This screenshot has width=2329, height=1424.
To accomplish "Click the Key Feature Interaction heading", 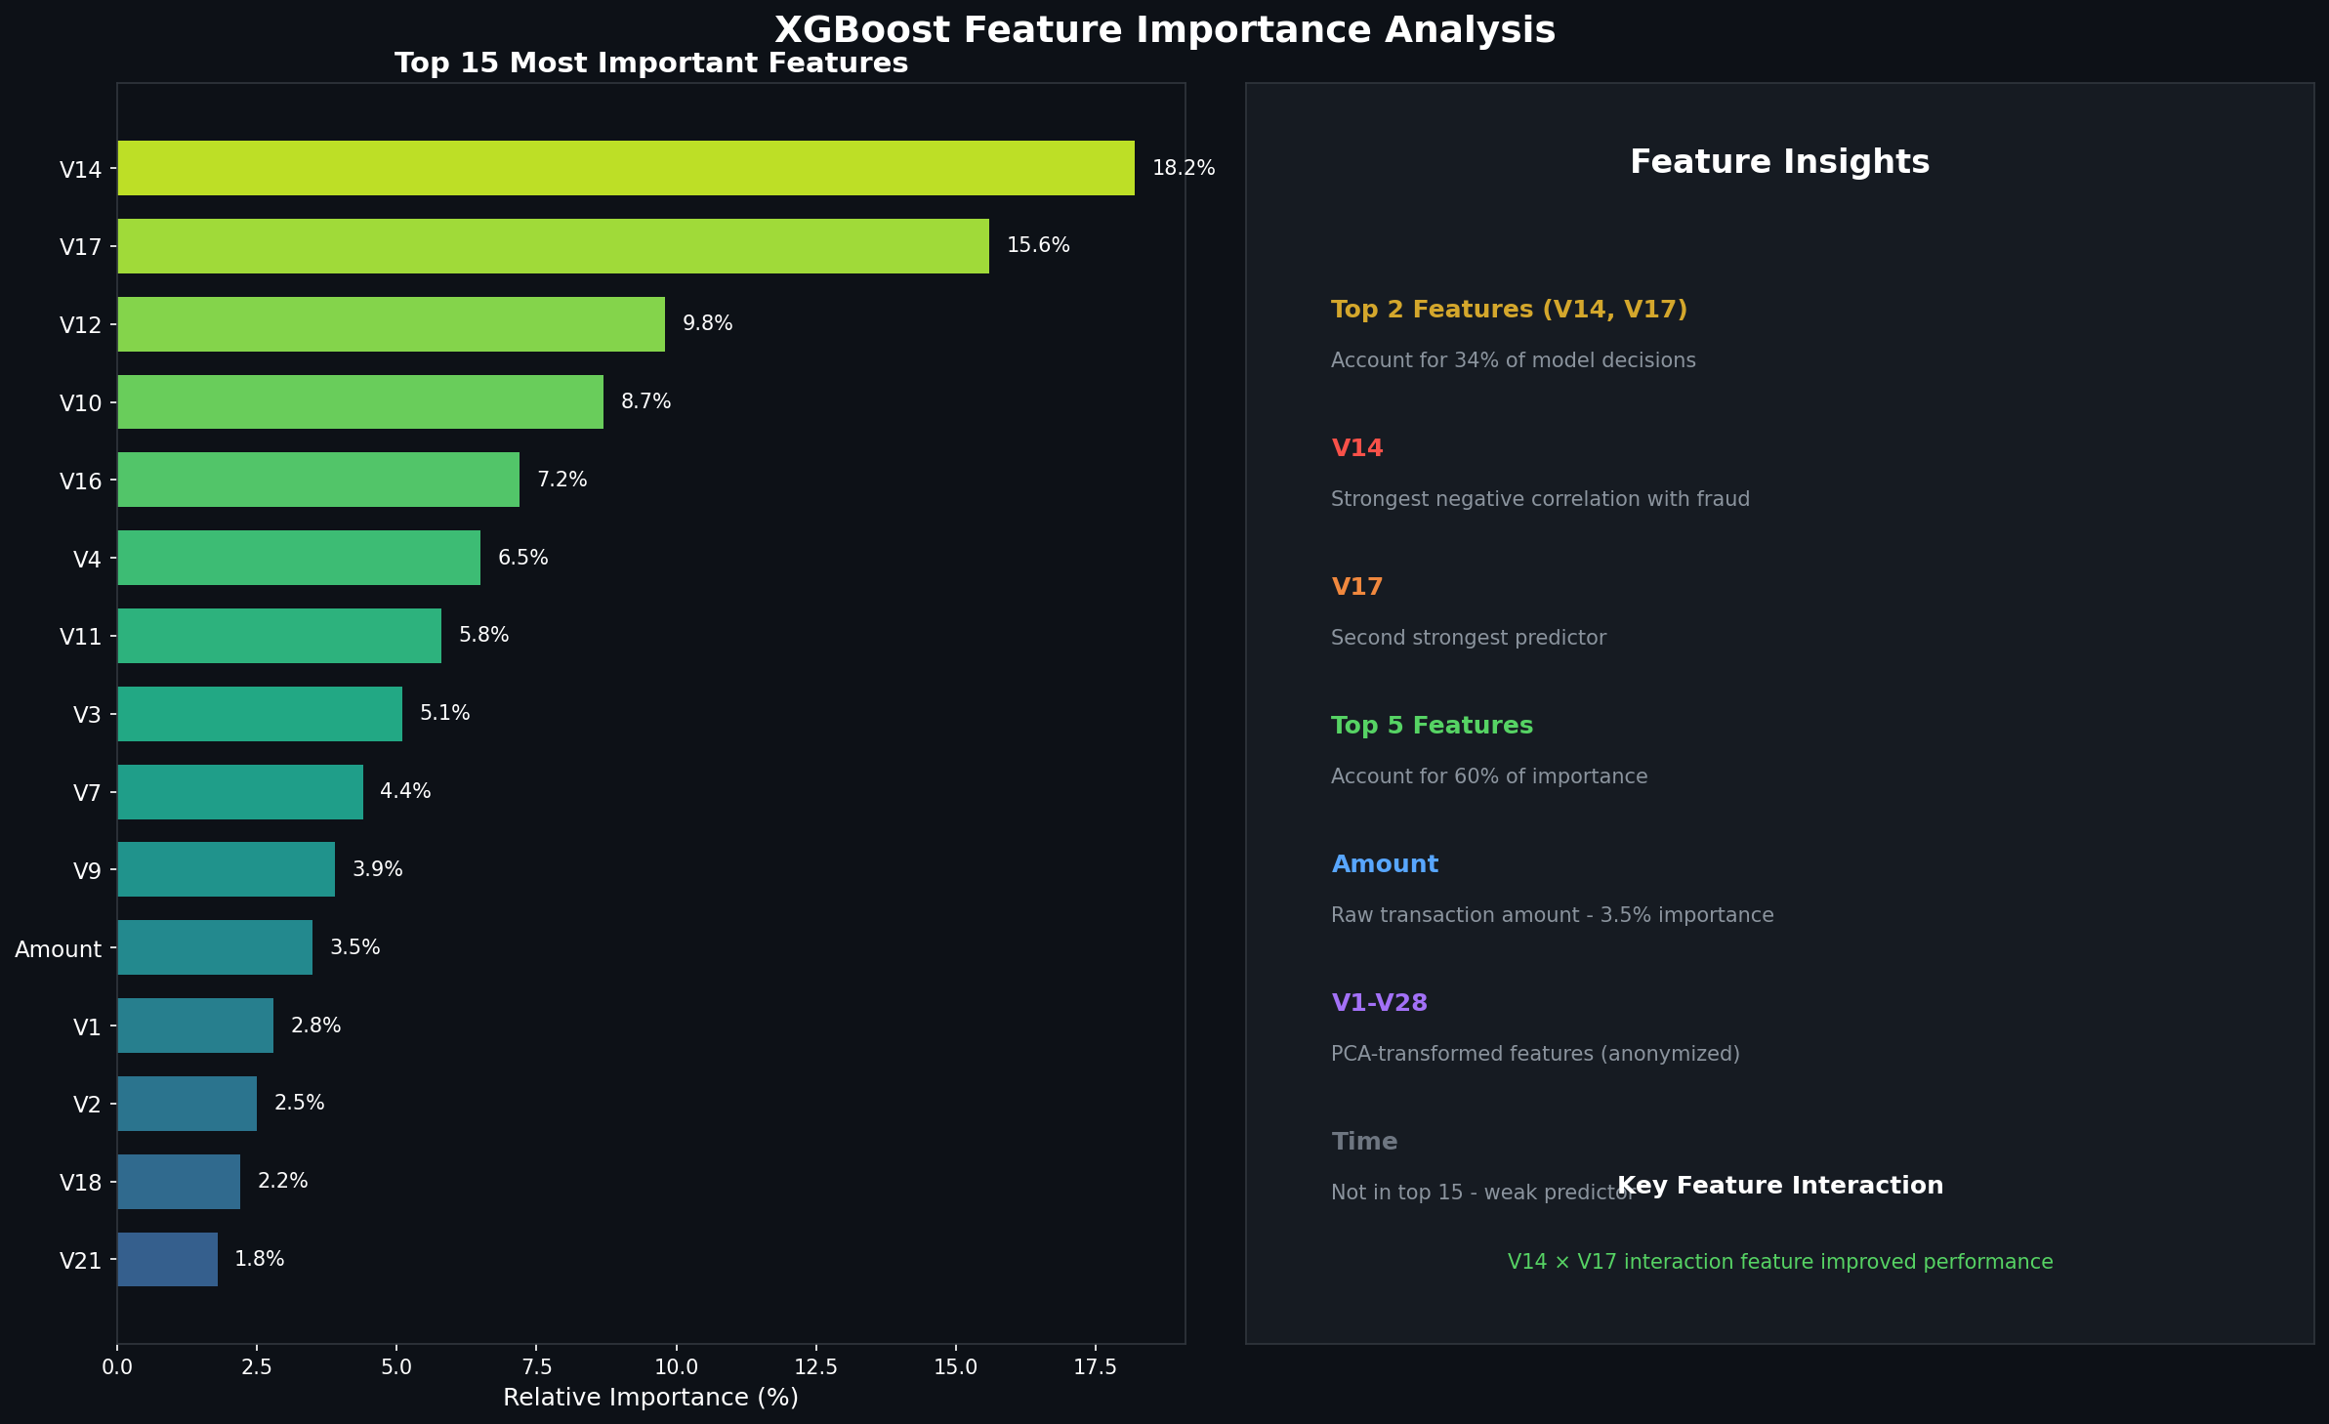I will 1780,1185.
